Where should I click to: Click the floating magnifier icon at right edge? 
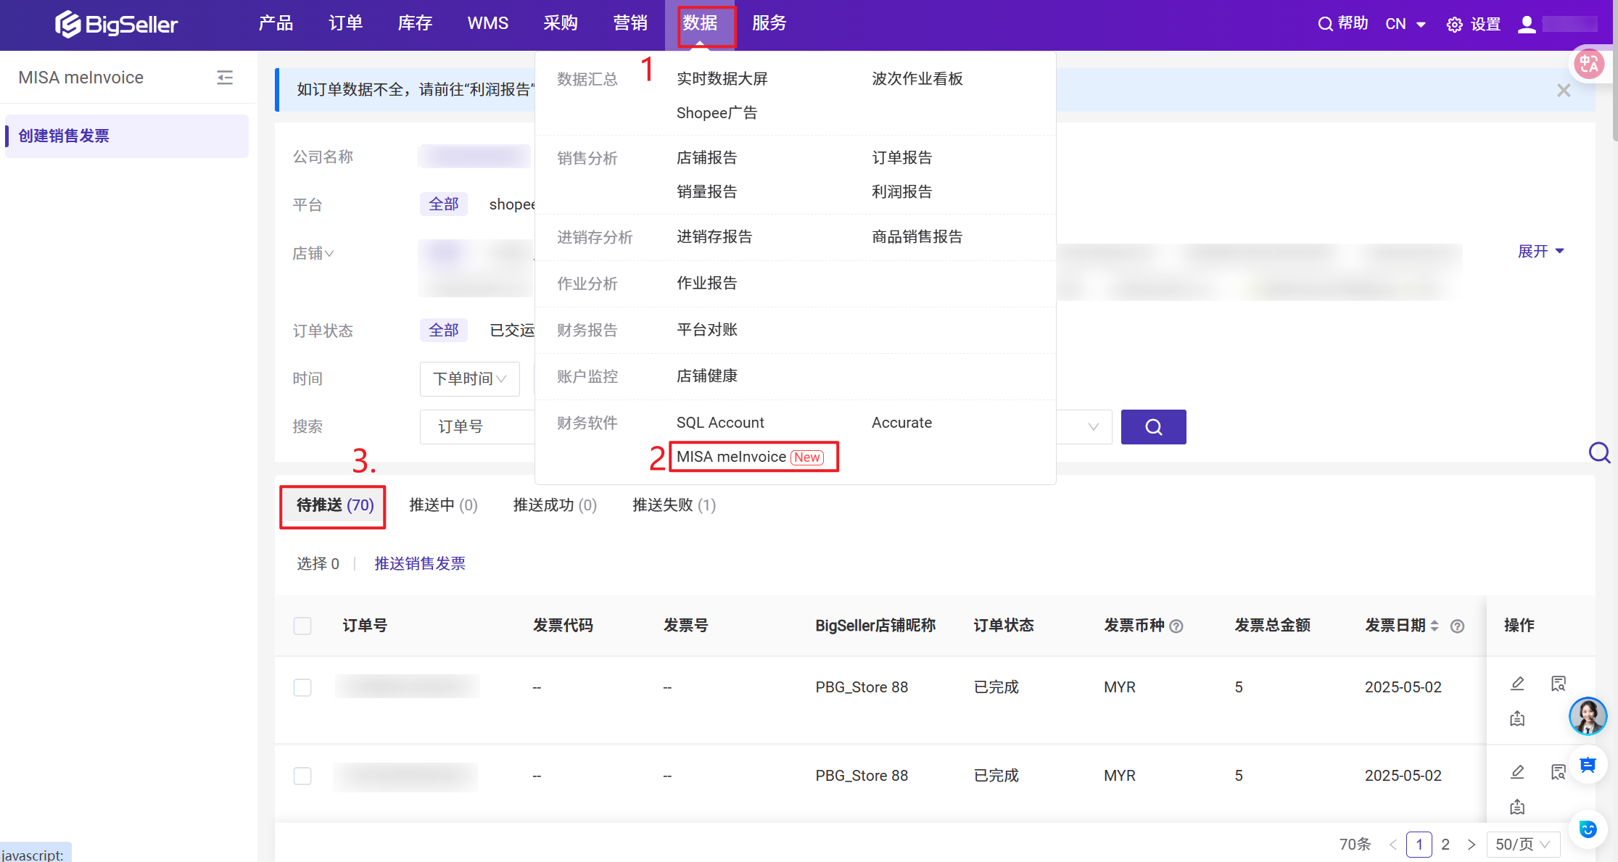pos(1599,453)
